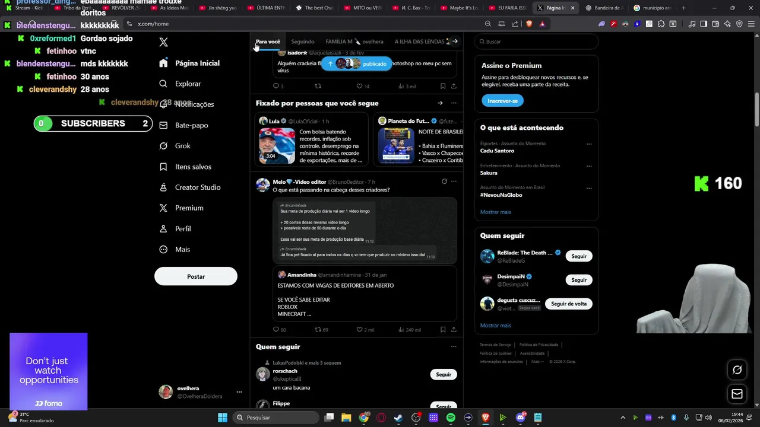Click Mostrar mais under trending topics
The height and width of the screenshot is (427, 760).
[495, 212]
